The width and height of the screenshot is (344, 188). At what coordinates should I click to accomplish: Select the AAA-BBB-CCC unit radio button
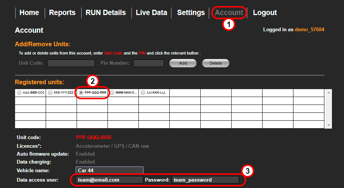point(19,92)
